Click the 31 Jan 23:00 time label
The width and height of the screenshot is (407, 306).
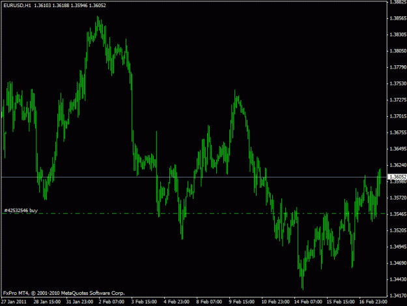point(79,301)
